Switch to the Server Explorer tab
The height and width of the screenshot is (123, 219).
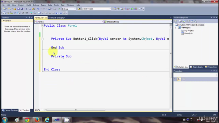(10, 110)
